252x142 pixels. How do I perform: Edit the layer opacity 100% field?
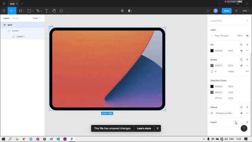click(x=240, y=35)
